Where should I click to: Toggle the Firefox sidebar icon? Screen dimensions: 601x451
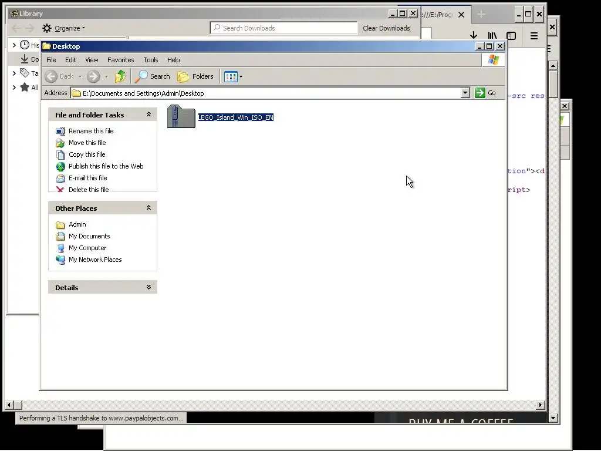pos(511,35)
